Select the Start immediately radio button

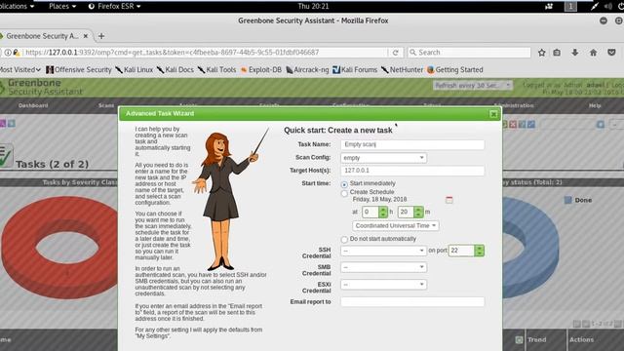click(344, 184)
